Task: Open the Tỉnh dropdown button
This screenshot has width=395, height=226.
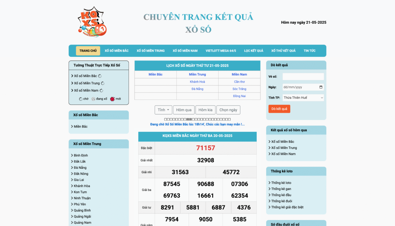Action: tap(163, 110)
